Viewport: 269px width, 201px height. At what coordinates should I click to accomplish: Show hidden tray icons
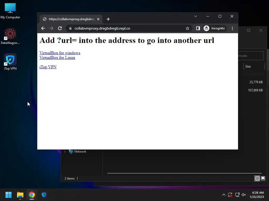pyautogui.click(x=224, y=195)
